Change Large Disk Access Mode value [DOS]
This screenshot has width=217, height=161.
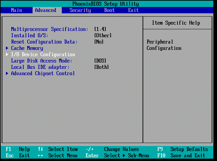100,61
